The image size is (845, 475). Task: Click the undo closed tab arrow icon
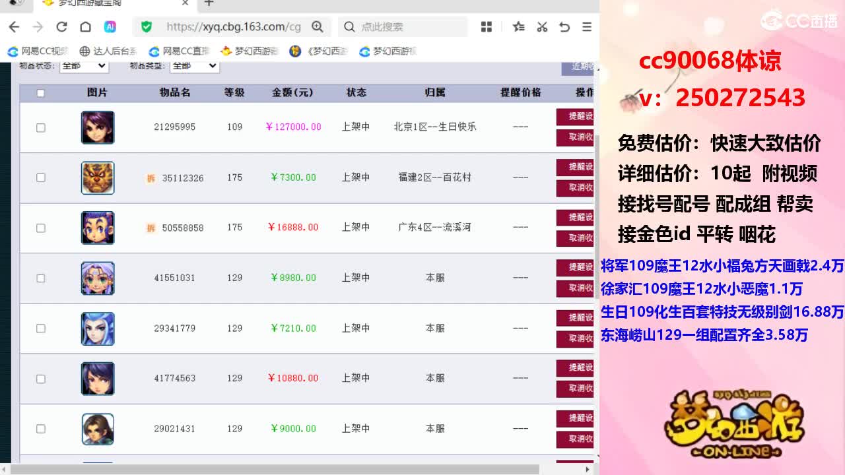click(x=564, y=27)
